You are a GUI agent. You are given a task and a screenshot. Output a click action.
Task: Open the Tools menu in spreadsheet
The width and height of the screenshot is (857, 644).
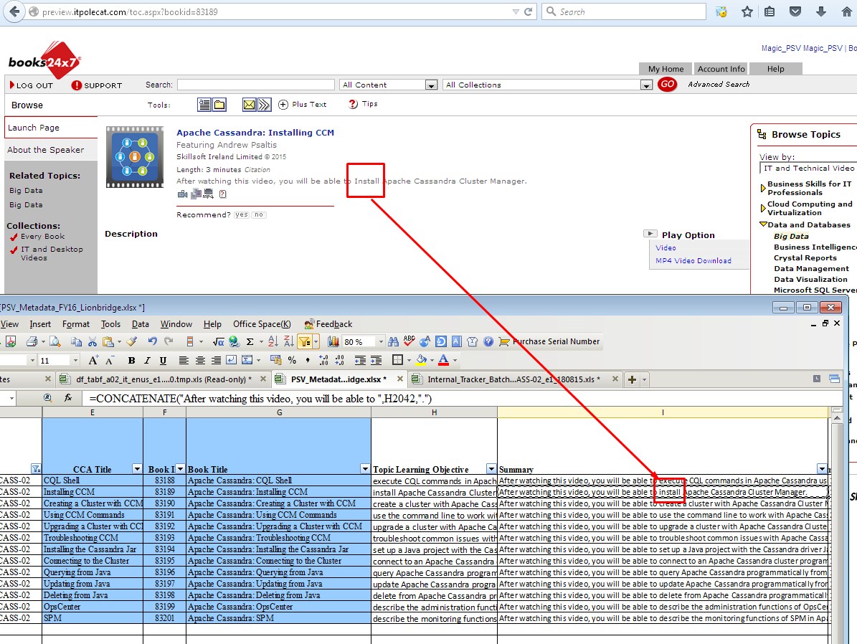tap(110, 324)
